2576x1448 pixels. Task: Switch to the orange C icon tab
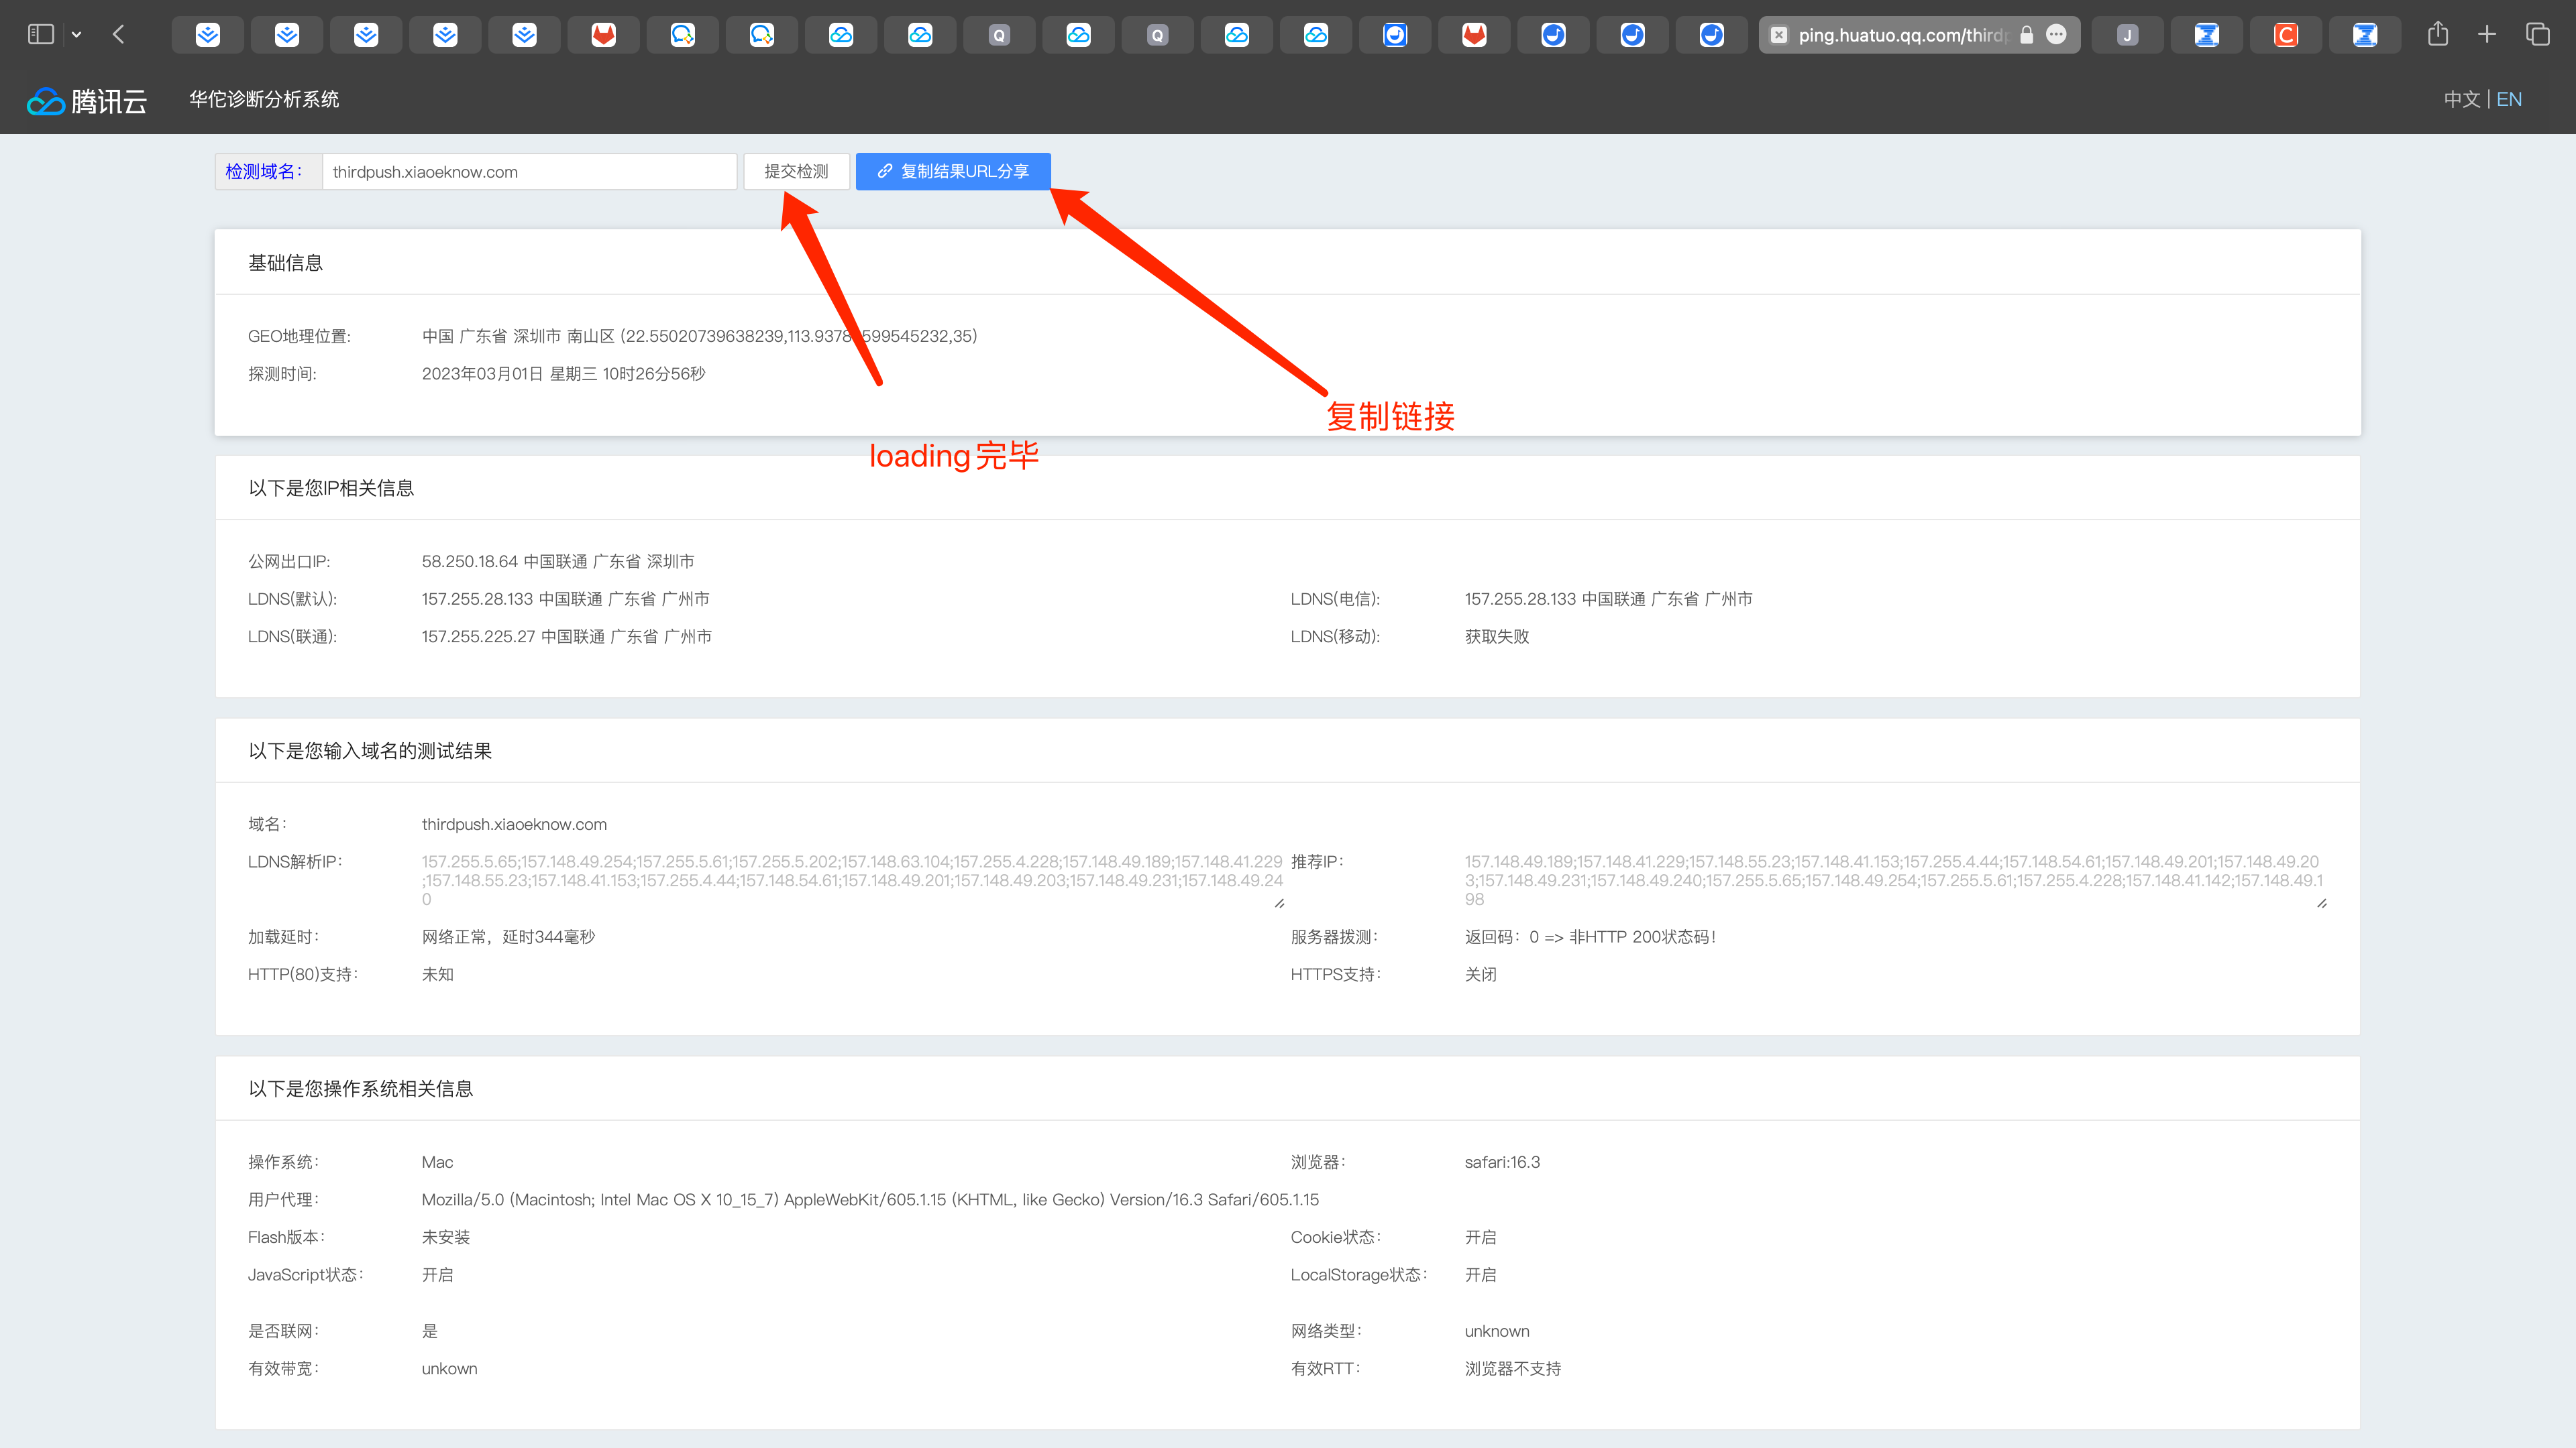coord(2285,35)
